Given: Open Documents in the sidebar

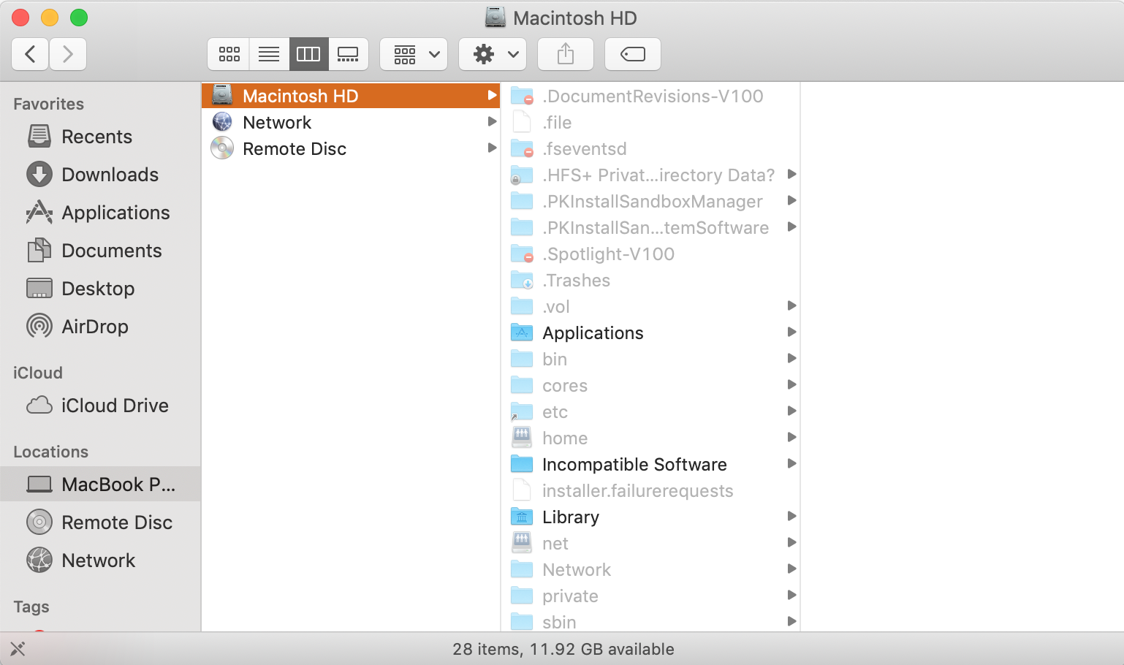Looking at the screenshot, I should (101, 251).
